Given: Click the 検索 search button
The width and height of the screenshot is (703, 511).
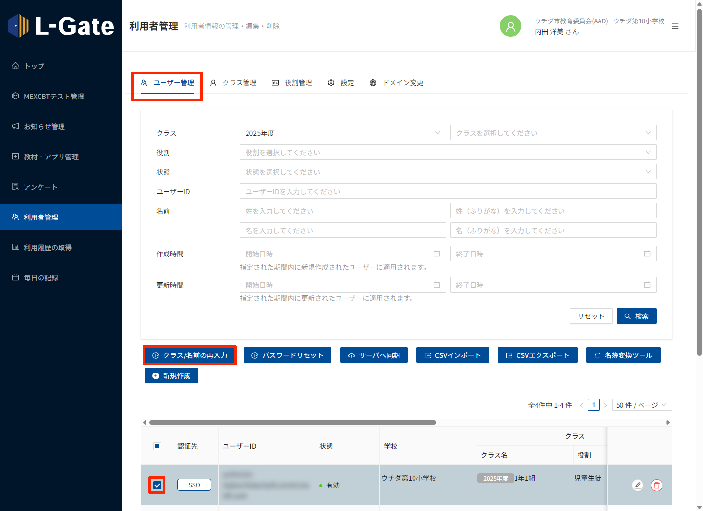Looking at the screenshot, I should 636,316.
